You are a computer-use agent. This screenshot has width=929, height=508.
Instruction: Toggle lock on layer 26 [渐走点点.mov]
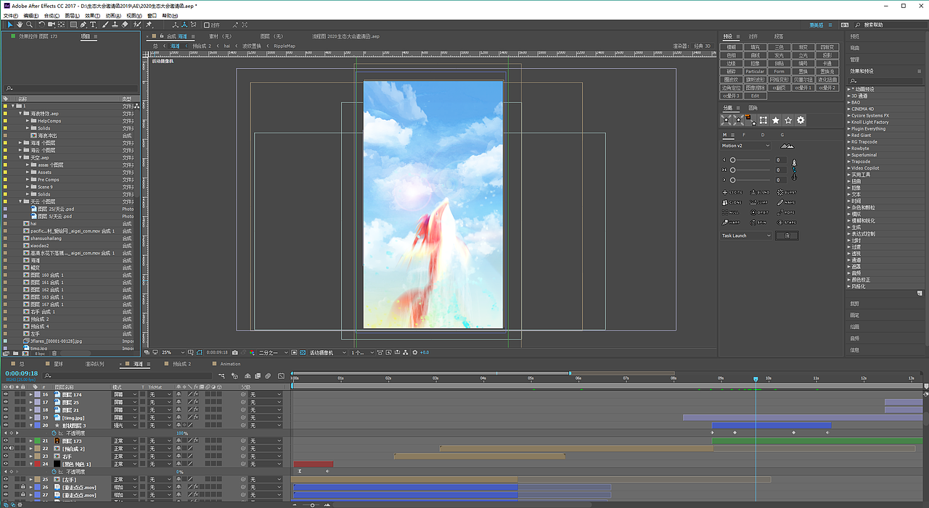click(x=23, y=488)
